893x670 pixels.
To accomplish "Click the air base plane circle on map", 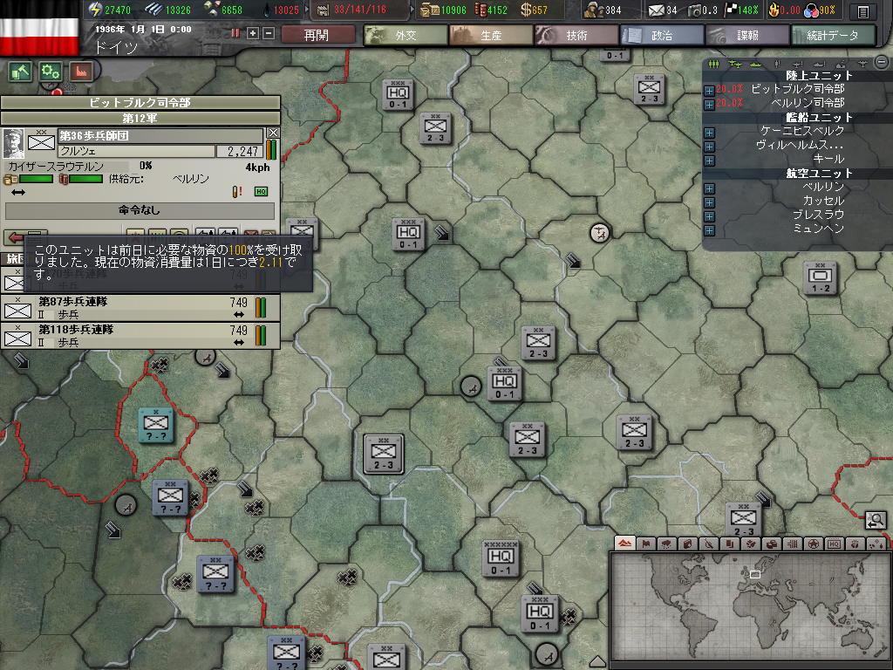I will tap(599, 232).
